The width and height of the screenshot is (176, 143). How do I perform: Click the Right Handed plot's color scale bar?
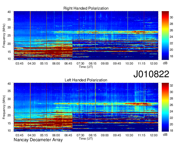[x=165, y=35]
